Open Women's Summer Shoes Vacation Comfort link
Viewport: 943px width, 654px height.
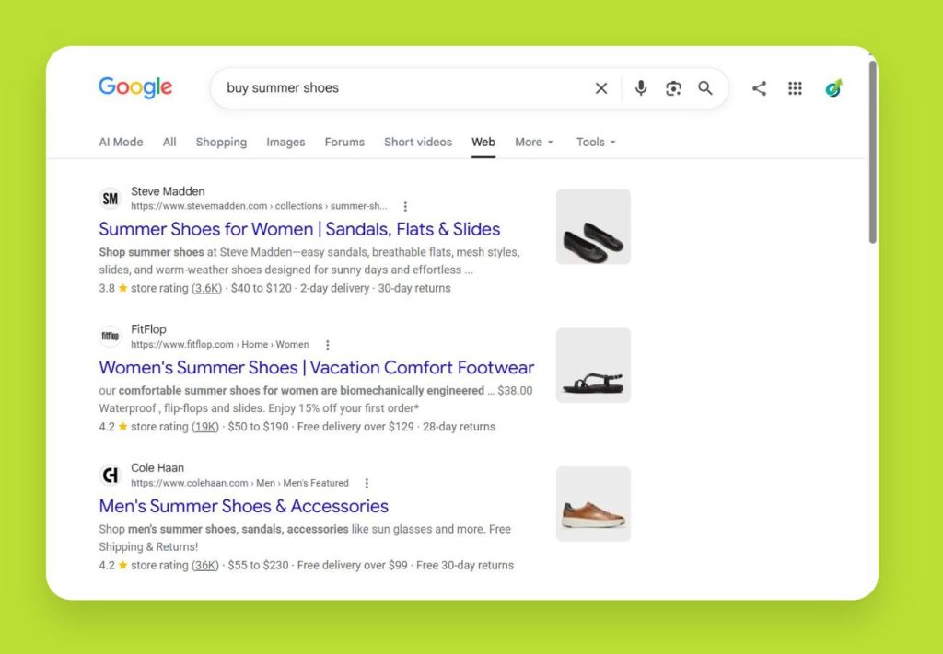[x=317, y=368]
